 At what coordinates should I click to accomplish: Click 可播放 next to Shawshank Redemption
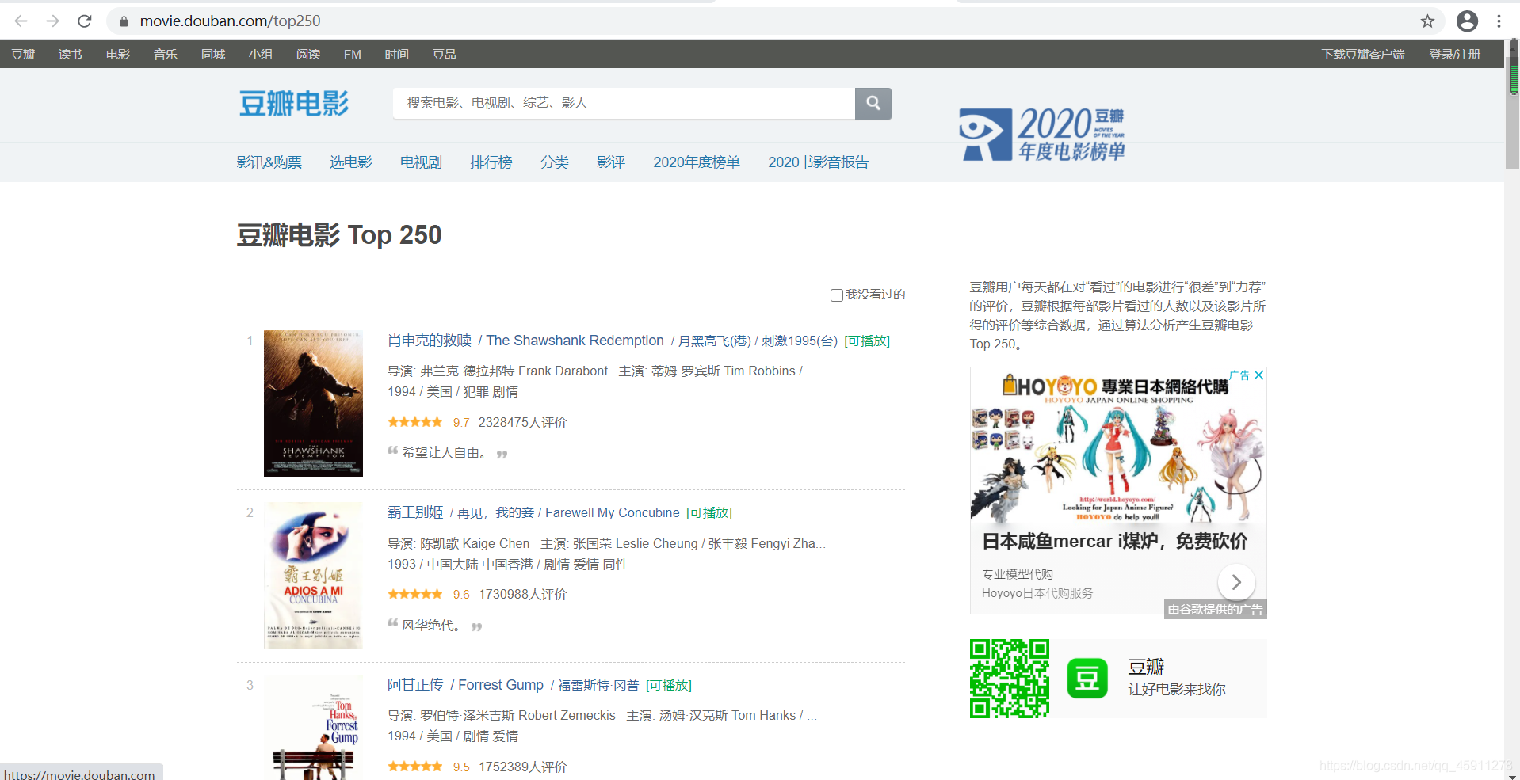867,341
